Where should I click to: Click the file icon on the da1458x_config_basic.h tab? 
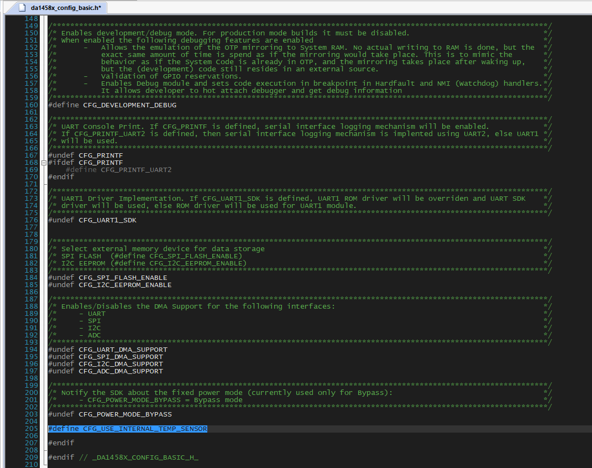pyautogui.click(x=22, y=8)
